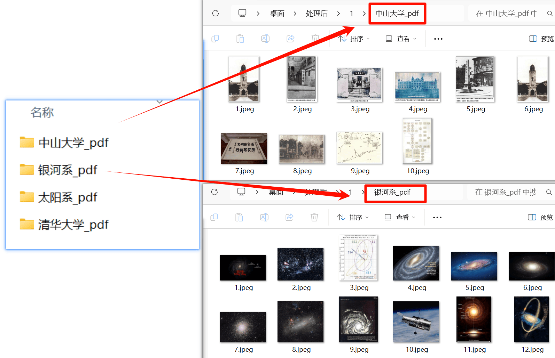Click Share icon in 银河系_pdf window toolbar
555x358 pixels.
(289, 217)
